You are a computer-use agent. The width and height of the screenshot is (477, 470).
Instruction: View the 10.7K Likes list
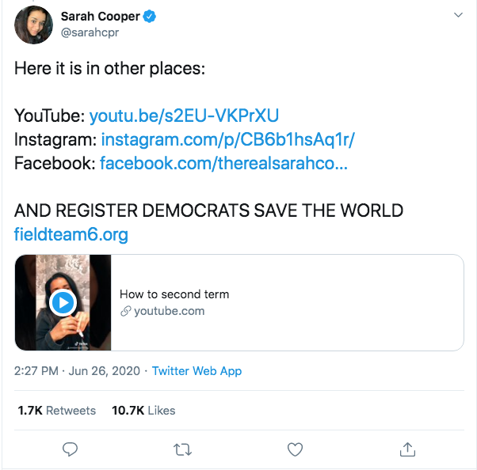143,411
